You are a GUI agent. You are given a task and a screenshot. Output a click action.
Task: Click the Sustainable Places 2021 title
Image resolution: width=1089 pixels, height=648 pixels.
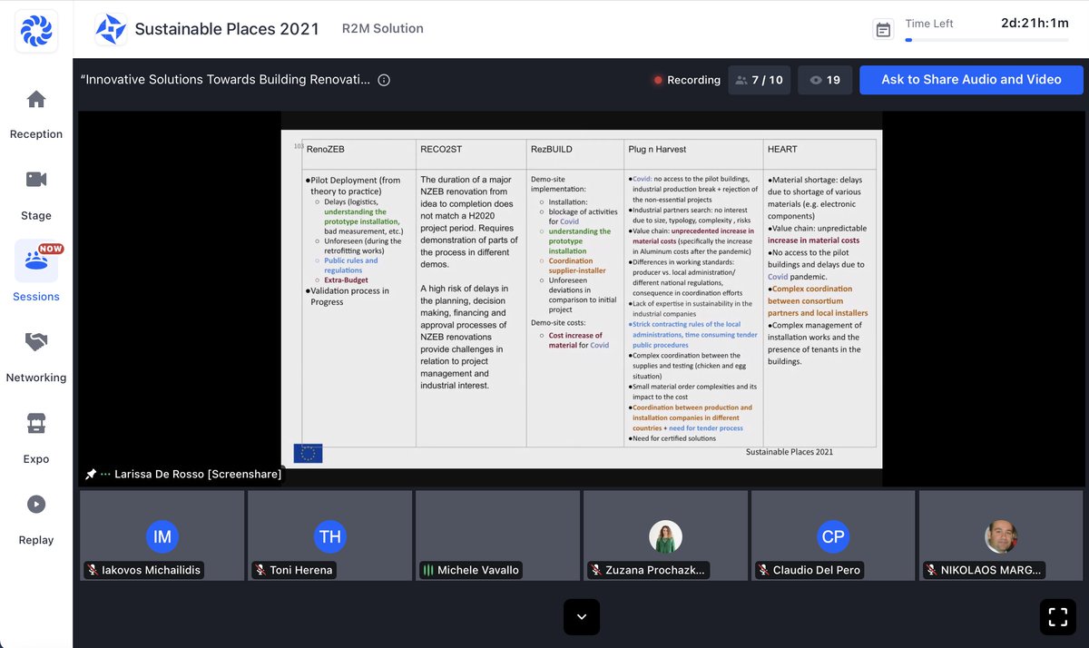[227, 29]
